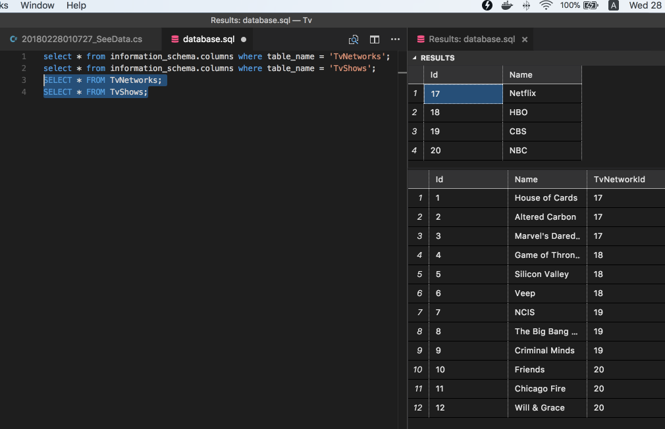Open the More Actions ellipsis menu

[395, 39]
